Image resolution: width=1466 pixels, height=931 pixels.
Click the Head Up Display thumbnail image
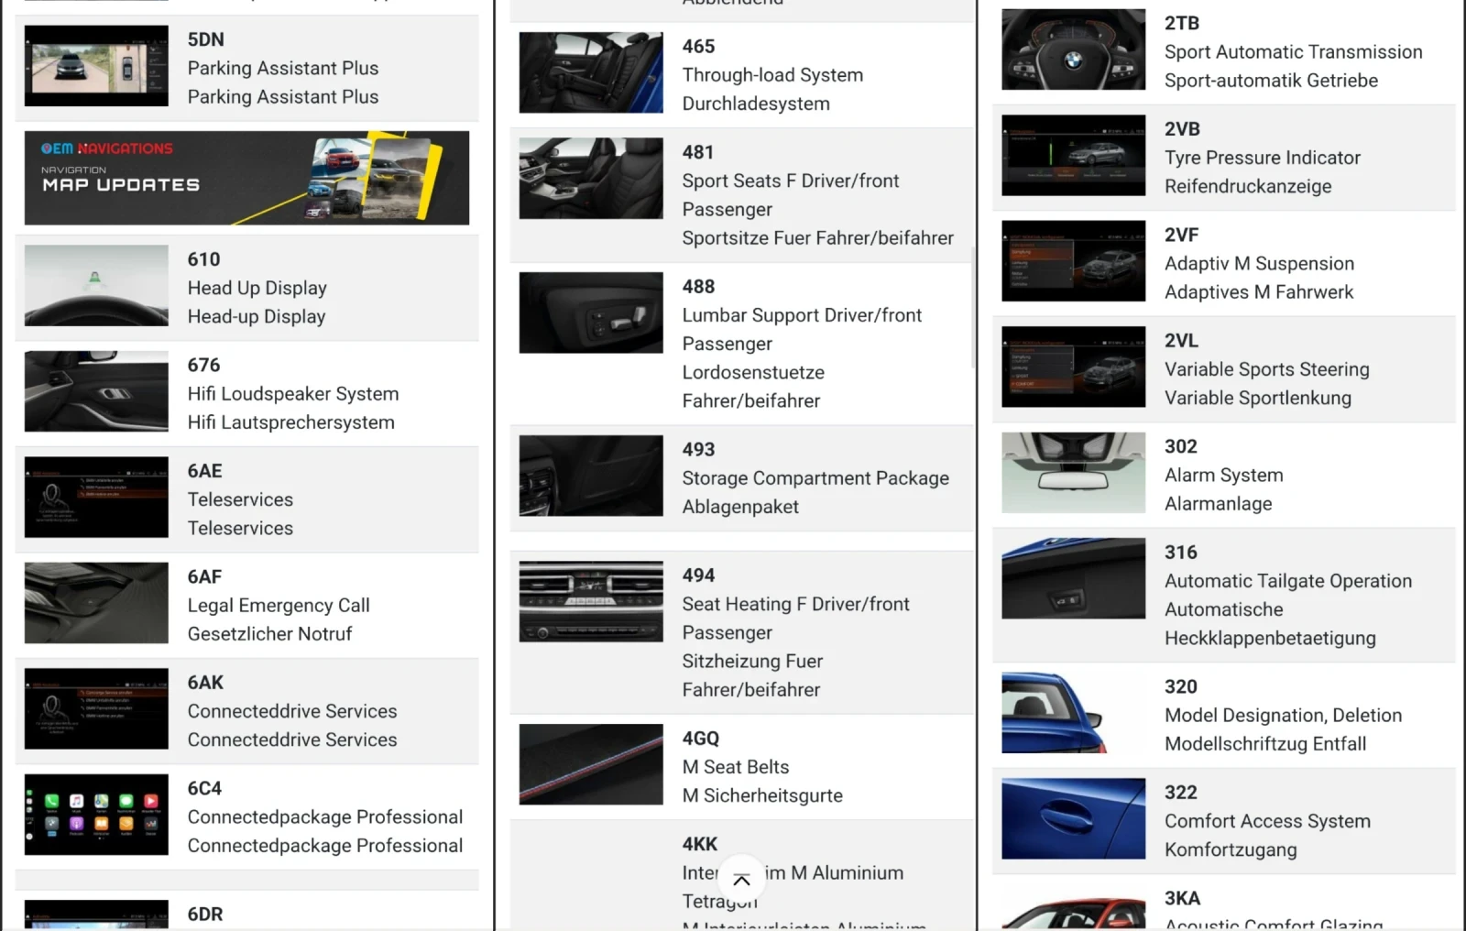[96, 286]
